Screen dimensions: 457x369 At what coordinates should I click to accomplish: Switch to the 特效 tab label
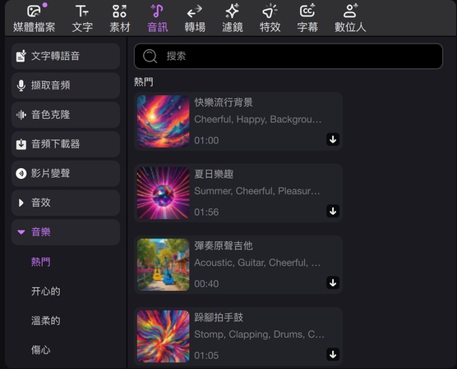pos(270,27)
